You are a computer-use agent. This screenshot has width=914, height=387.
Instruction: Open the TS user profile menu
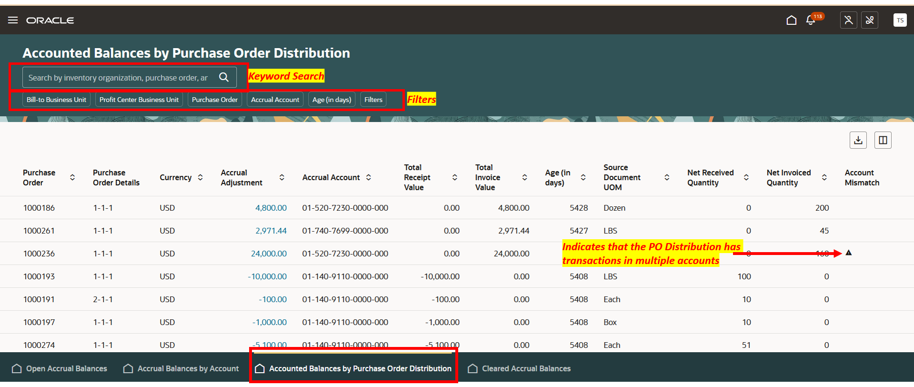(900, 20)
